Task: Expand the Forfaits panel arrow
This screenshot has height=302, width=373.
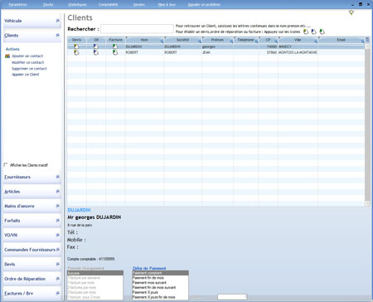Action: point(57,221)
